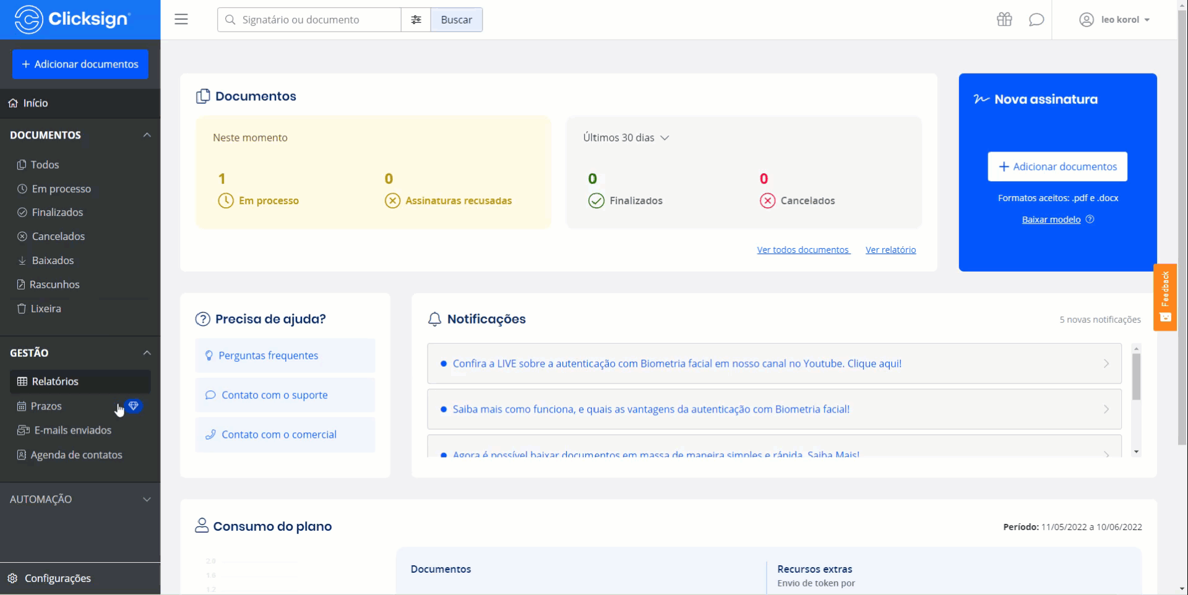Click the Documentos panel header icon
The image size is (1188, 595).
203,96
